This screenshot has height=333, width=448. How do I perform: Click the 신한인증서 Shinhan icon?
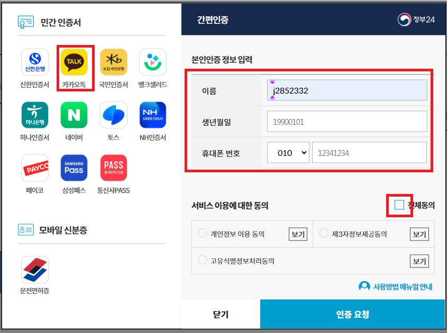35,61
